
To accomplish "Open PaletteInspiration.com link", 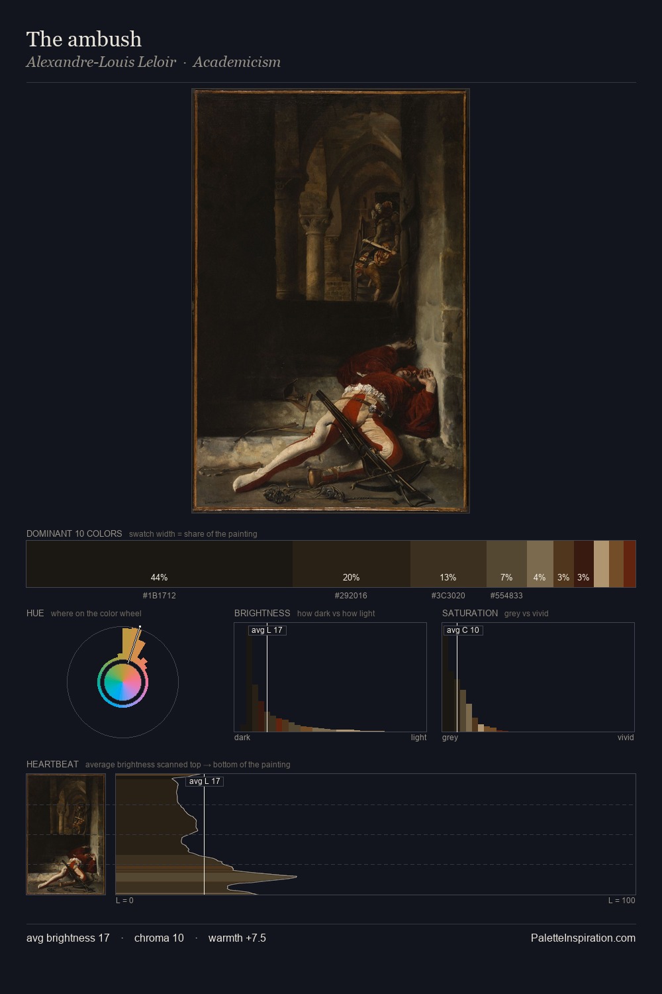I will point(583,938).
